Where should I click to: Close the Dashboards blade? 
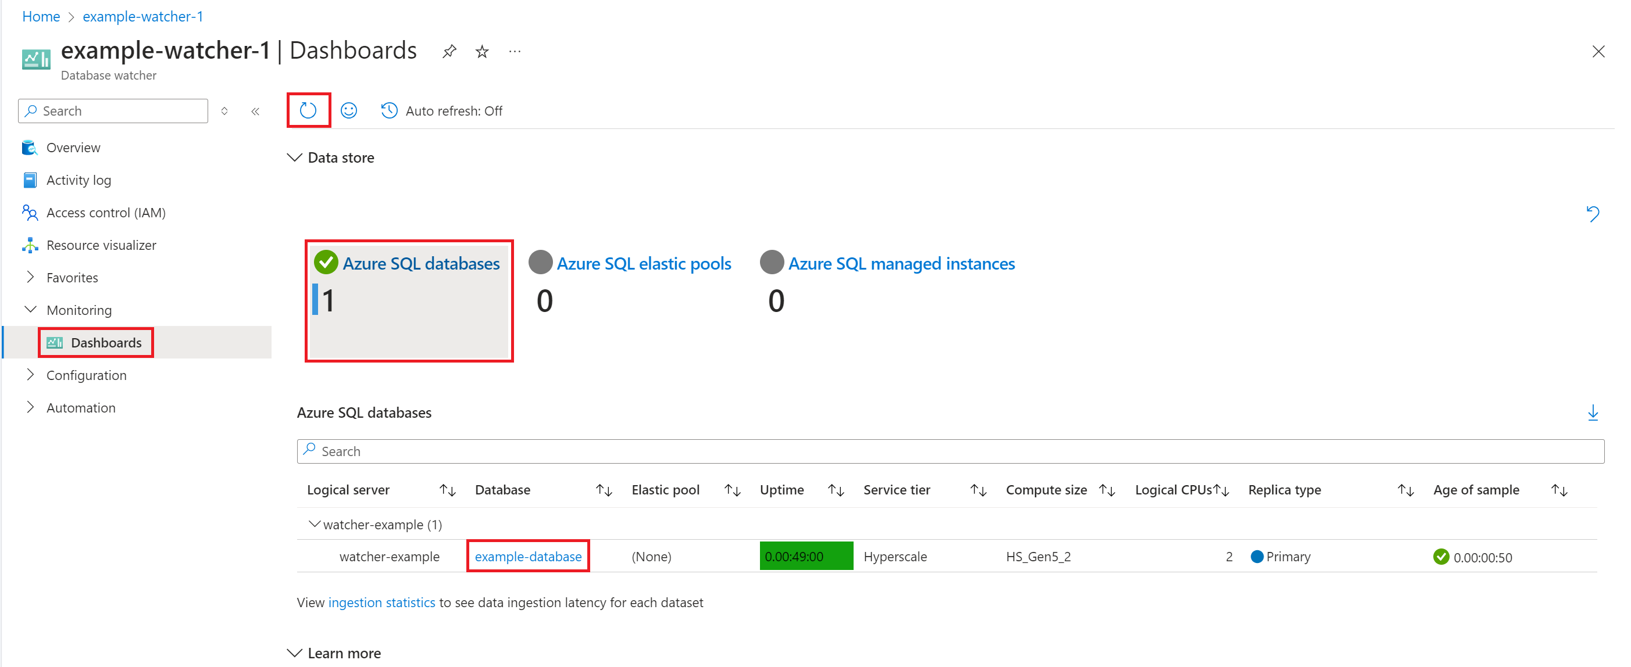[x=1598, y=51]
